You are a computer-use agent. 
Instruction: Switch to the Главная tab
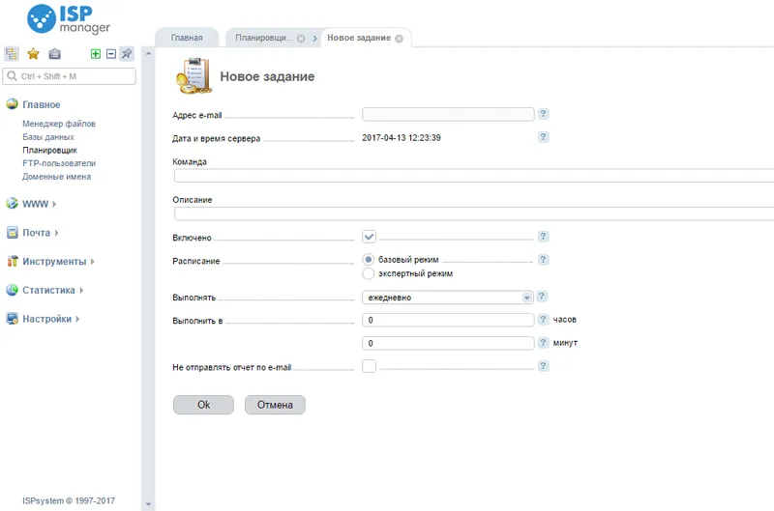click(187, 38)
